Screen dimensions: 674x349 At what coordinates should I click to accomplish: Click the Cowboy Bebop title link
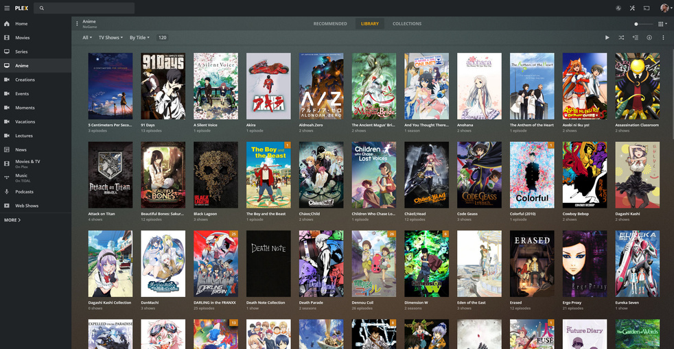pos(576,214)
